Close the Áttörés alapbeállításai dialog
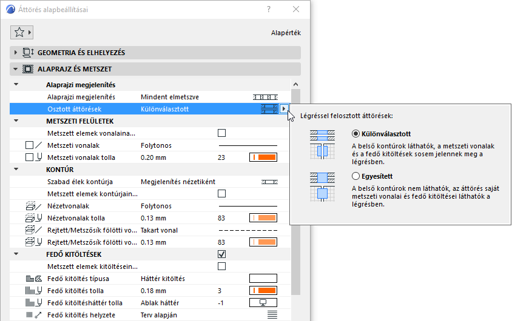512x321 pixels. pos(296,9)
